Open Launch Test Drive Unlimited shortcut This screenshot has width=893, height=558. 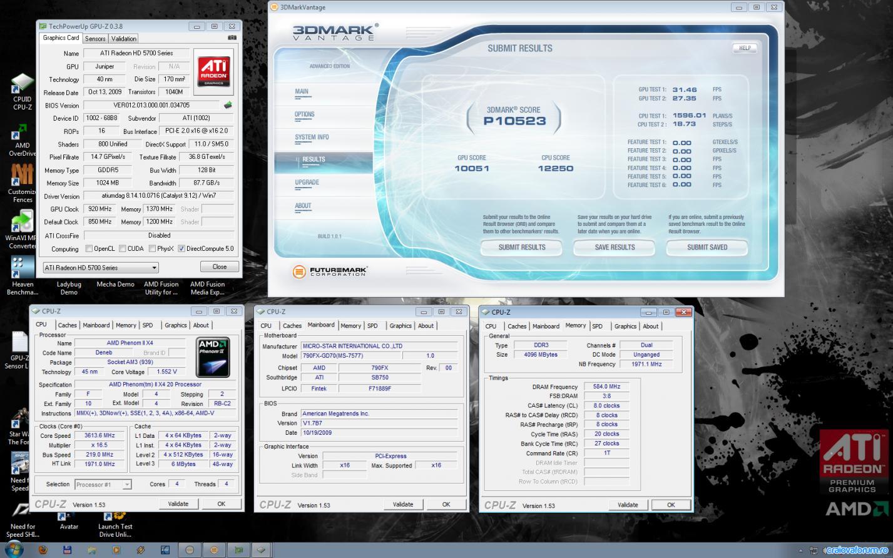click(115, 523)
